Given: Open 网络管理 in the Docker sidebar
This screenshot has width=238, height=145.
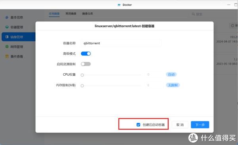Looking at the screenshot, I should [16, 47].
